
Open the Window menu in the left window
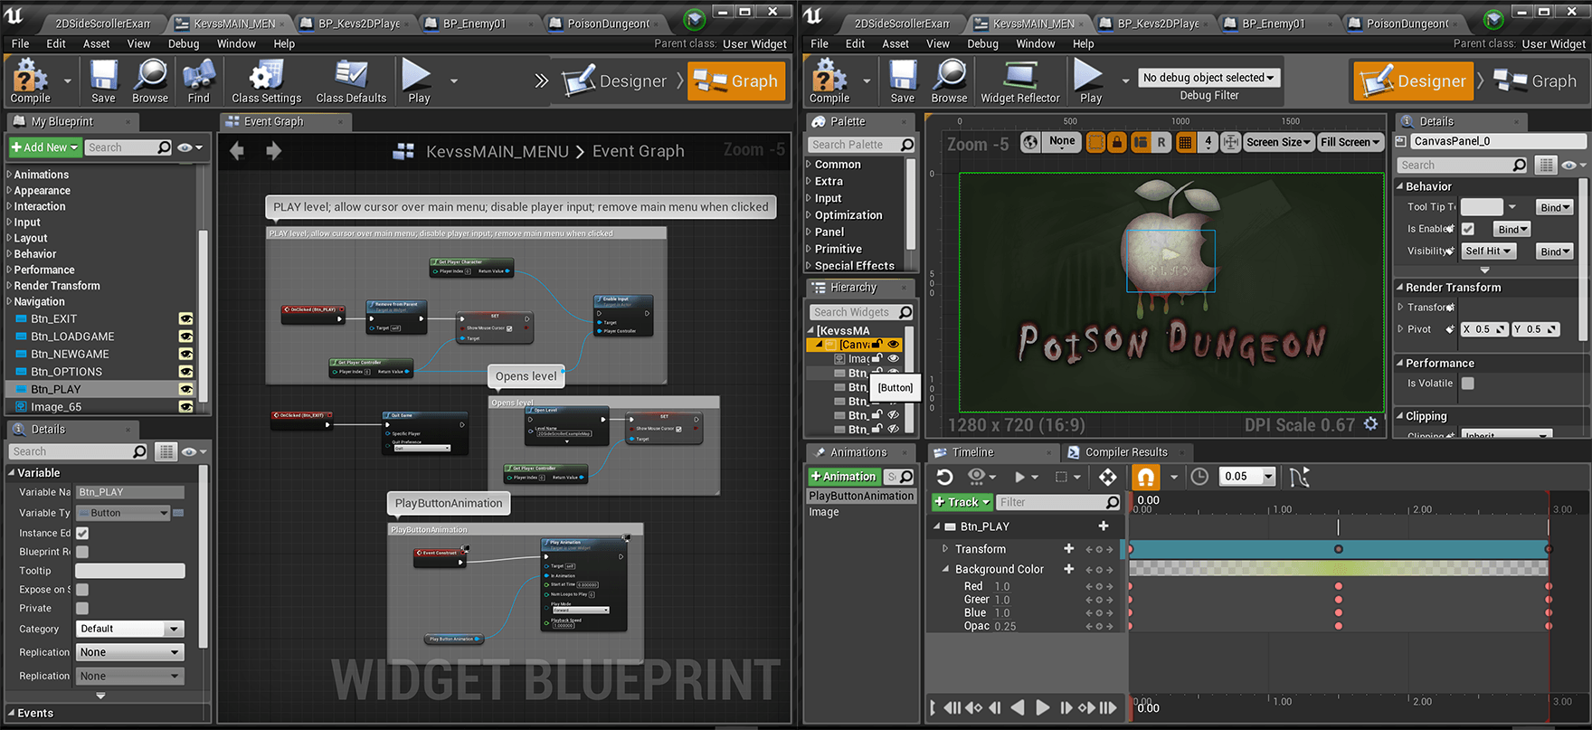pos(236,43)
